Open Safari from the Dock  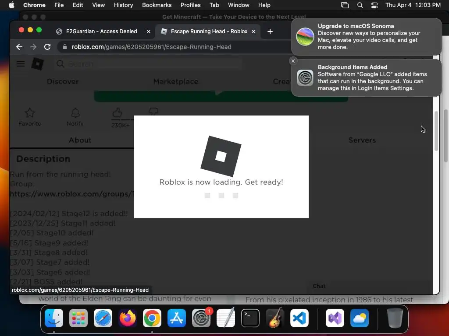click(x=103, y=318)
